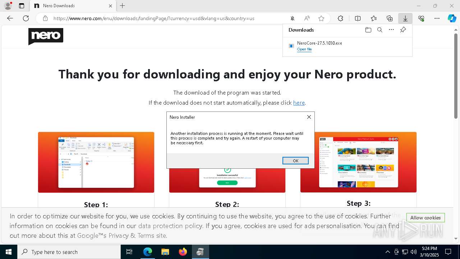Open the browser profile icon
The width and height of the screenshot is (460, 259).
pyautogui.click(x=8, y=6)
